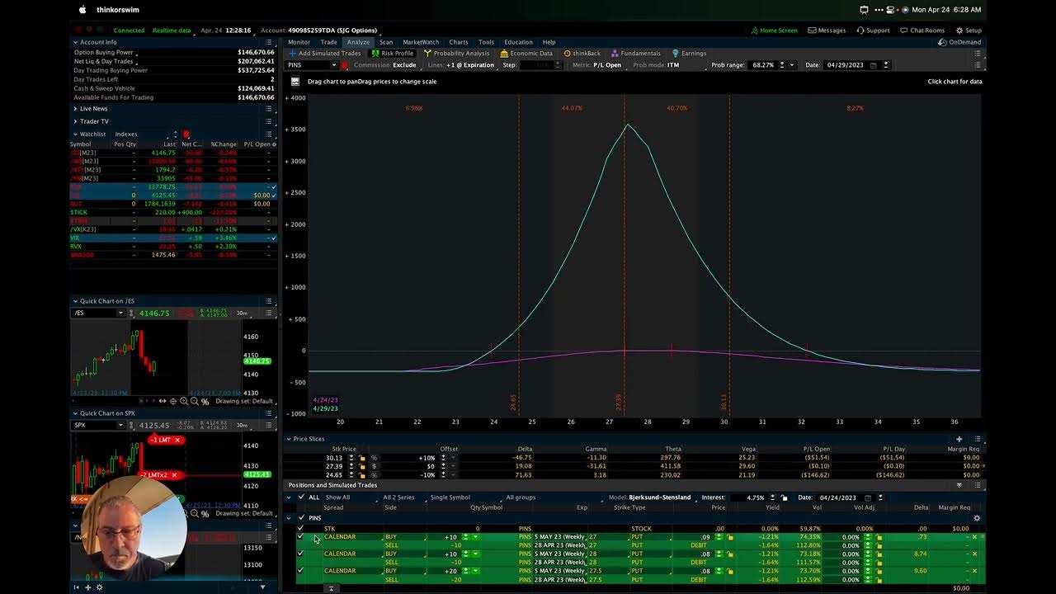Click VIX row in watchlist
Image resolution: width=1056 pixels, height=594 pixels.
[173, 238]
